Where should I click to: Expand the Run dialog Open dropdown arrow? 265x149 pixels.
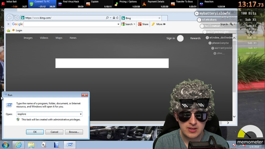(x=81, y=114)
